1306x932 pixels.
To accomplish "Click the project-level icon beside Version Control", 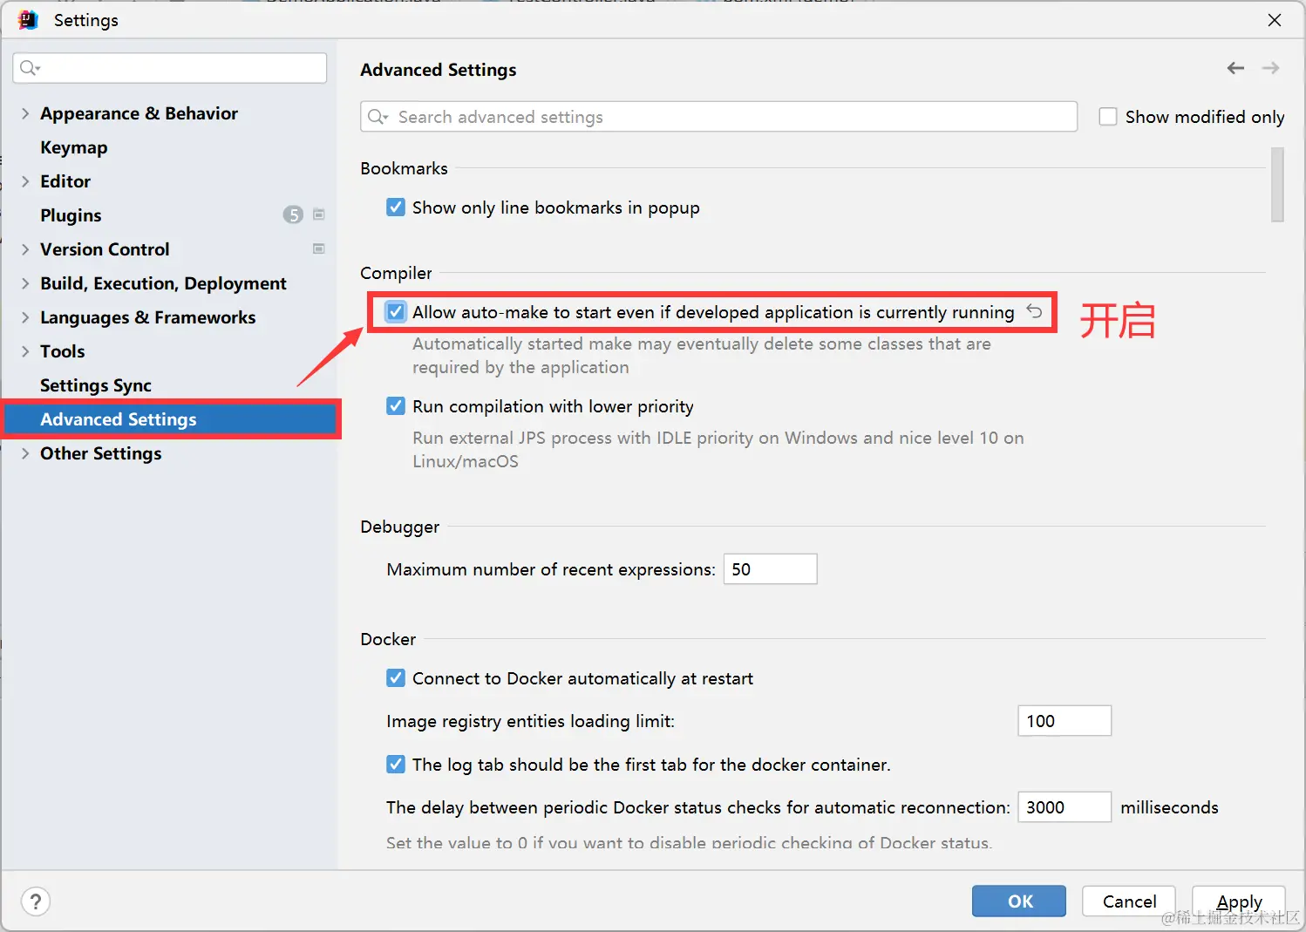I will (319, 248).
